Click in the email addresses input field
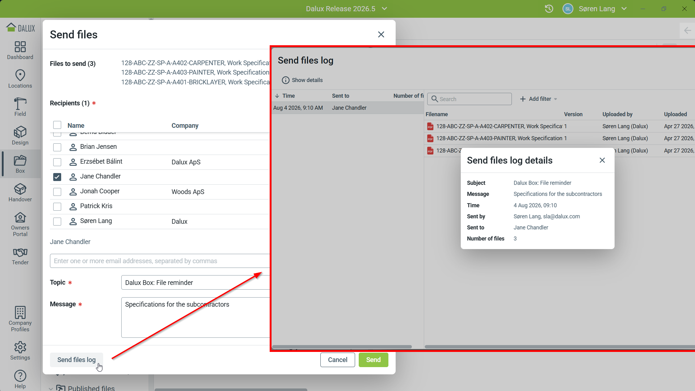The height and width of the screenshot is (391, 695). (160, 261)
